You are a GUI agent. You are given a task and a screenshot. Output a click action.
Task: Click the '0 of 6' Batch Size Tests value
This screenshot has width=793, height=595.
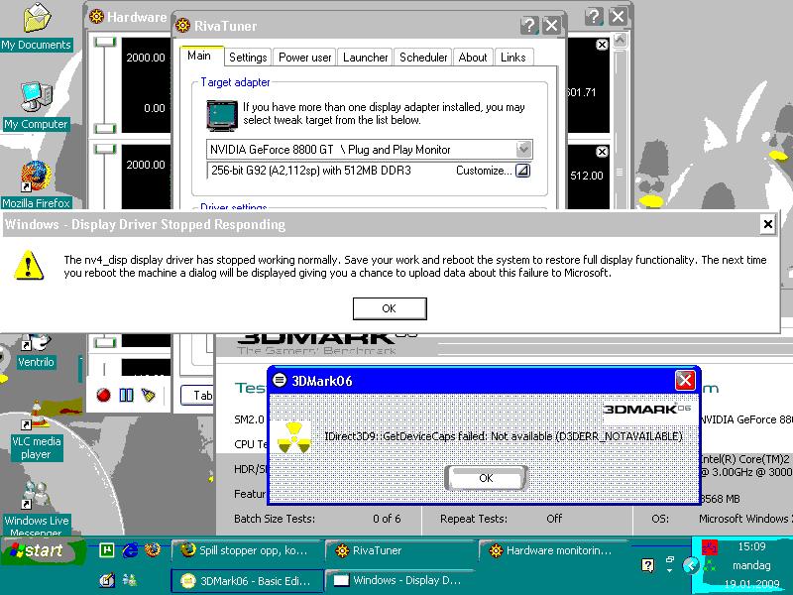click(x=387, y=519)
